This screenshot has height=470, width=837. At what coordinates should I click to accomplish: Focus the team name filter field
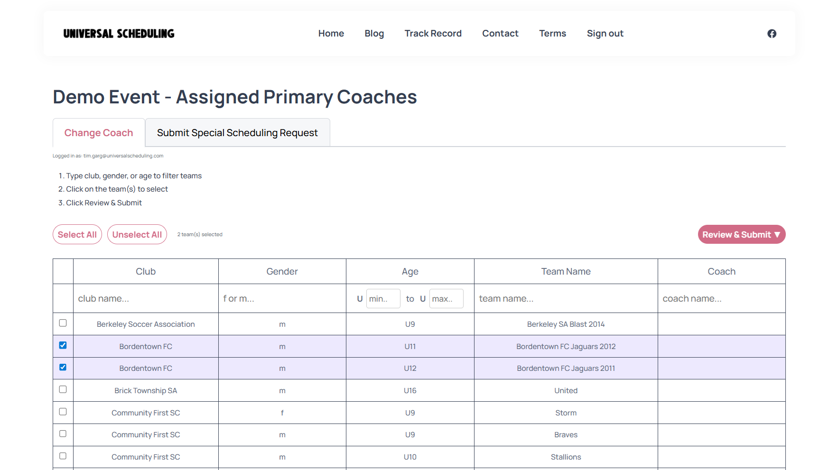coord(566,298)
